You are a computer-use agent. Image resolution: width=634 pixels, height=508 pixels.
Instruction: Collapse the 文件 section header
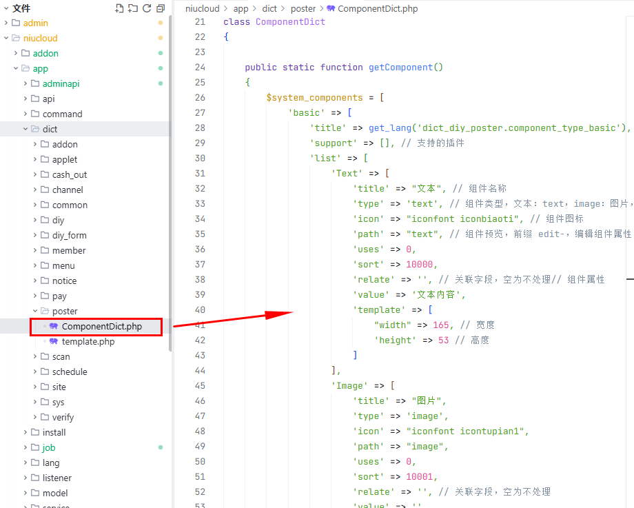pyautogui.click(x=6, y=8)
